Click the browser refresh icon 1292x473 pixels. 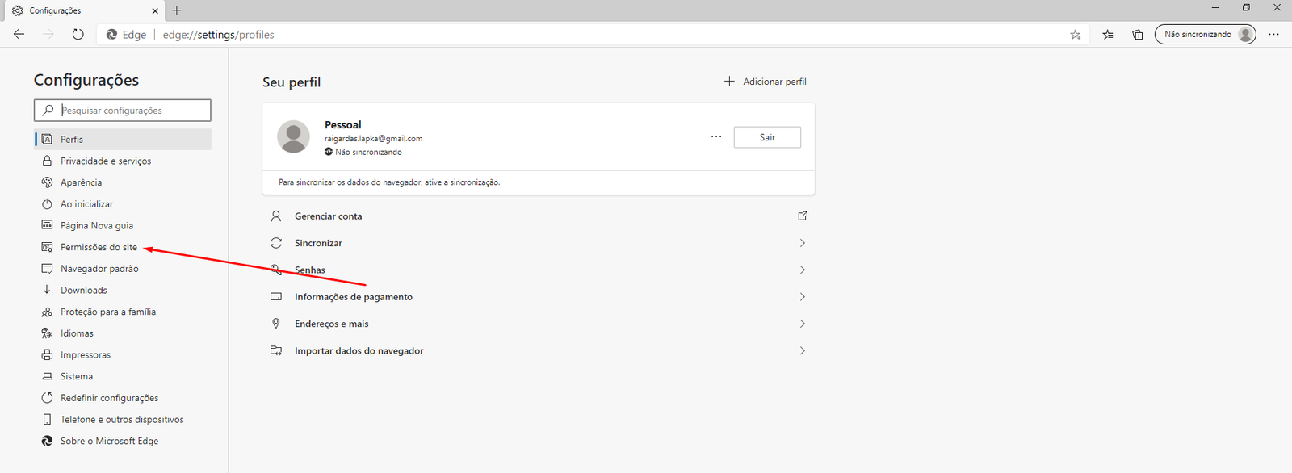click(x=78, y=35)
